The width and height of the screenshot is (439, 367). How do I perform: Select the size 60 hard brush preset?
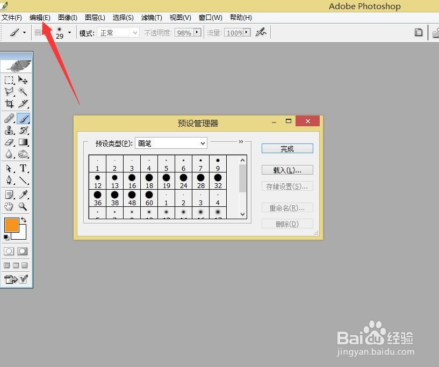[x=149, y=198]
